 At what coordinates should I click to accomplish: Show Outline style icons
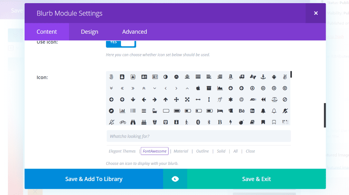pyautogui.click(x=202, y=151)
